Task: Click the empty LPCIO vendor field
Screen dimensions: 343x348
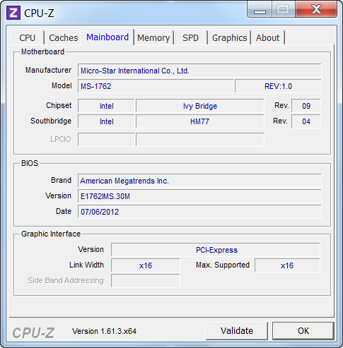Action: [106, 140]
